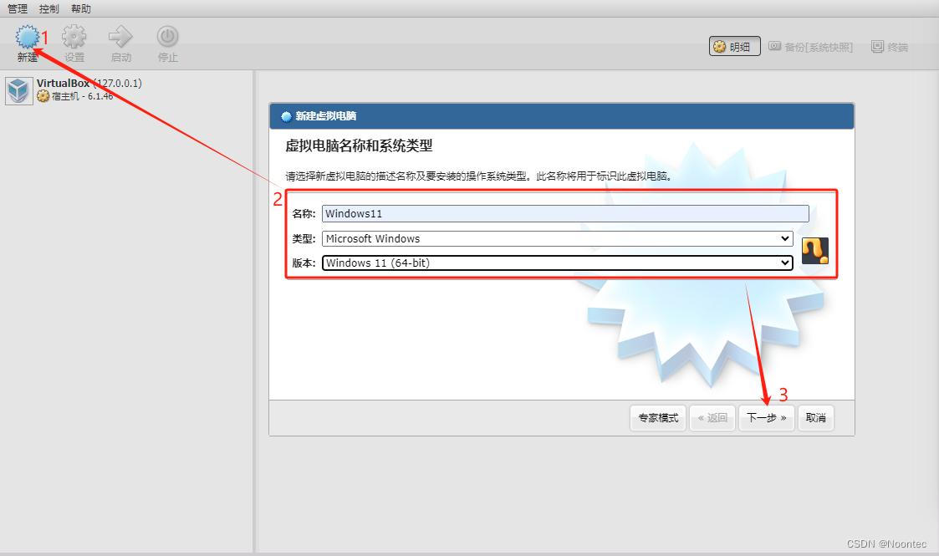Expand the 类型 Microsoft Windows dropdown

(x=558, y=239)
